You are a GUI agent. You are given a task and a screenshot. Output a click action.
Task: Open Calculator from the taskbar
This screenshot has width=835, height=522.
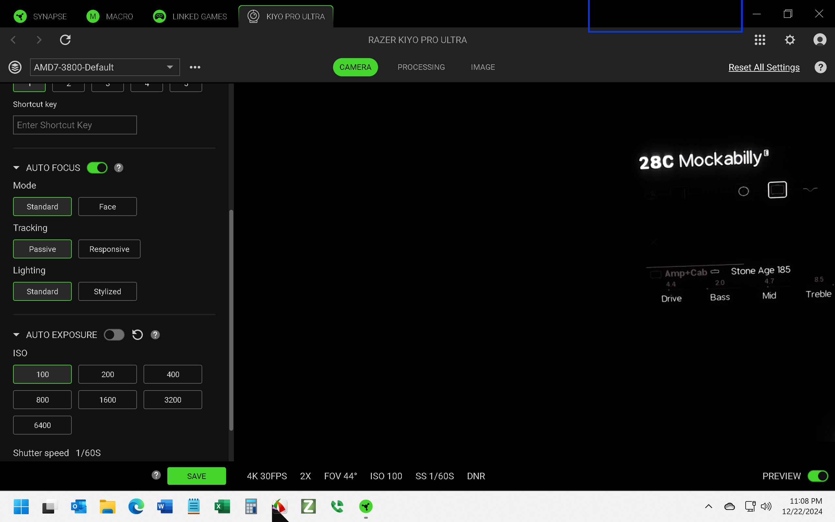coord(251,506)
